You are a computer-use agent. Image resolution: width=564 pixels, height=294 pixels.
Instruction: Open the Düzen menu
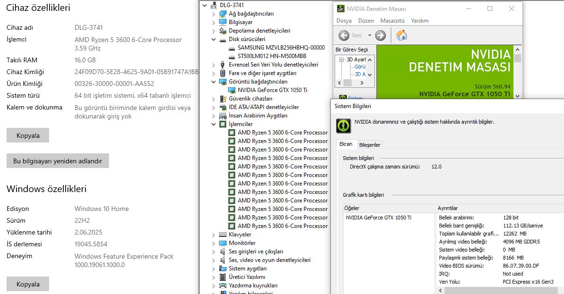[x=366, y=21]
